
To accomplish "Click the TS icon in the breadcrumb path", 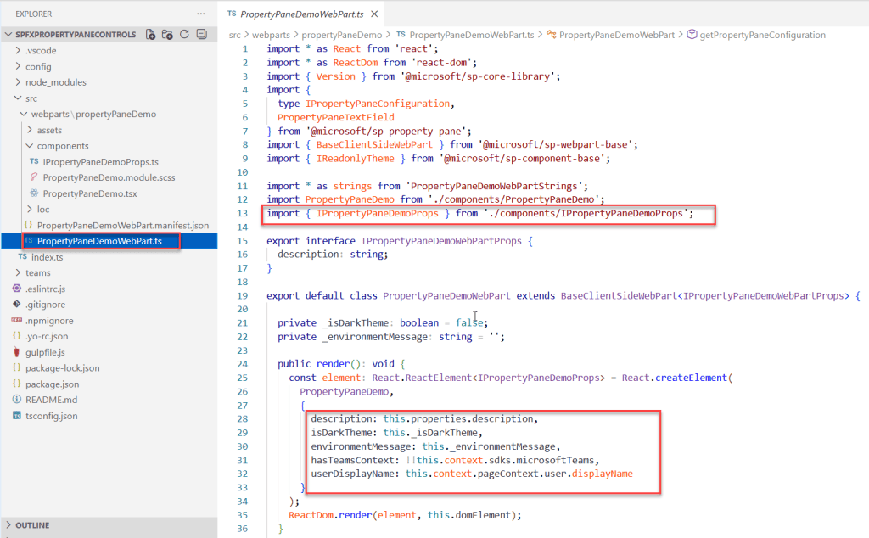I will click(x=401, y=34).
